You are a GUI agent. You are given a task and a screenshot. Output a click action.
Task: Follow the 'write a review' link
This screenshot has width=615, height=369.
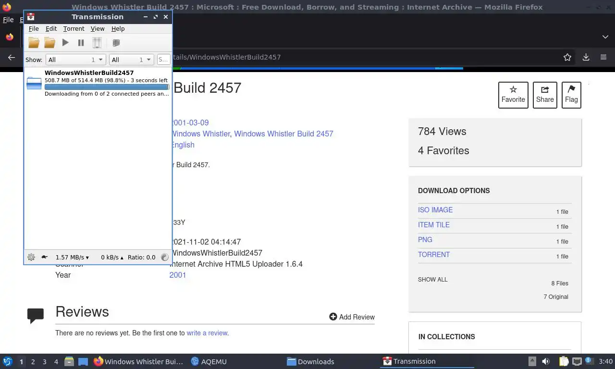point(207,333)
